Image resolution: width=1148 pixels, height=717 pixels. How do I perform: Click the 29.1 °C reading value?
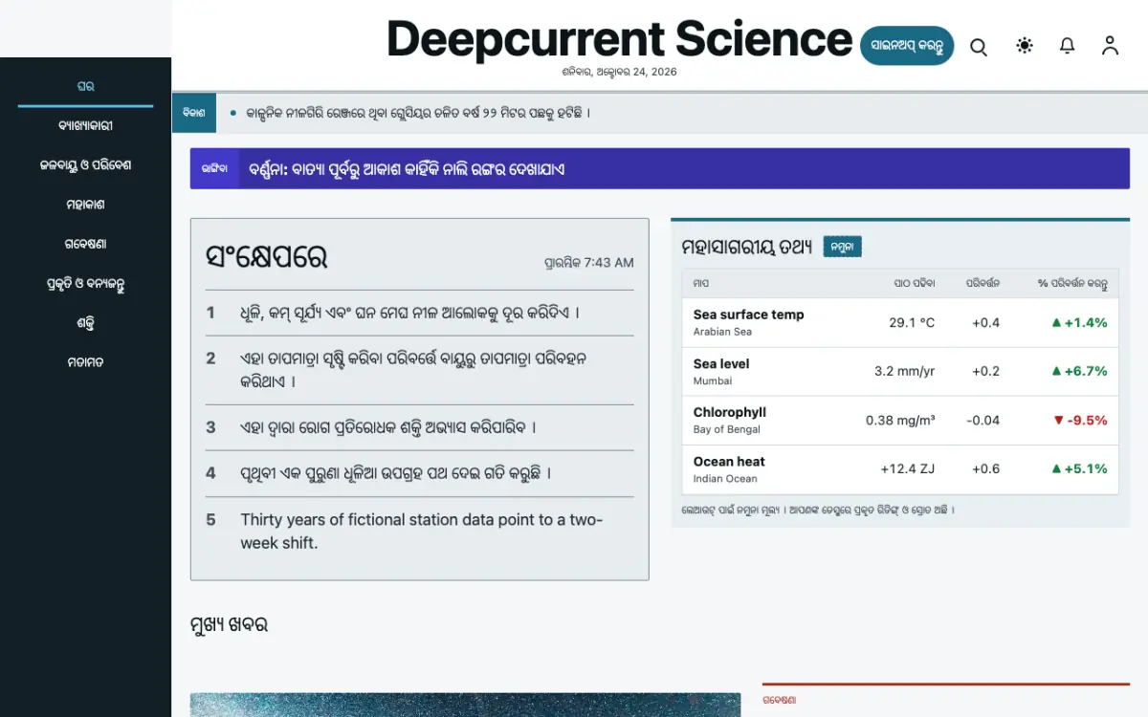click(x=912, y=322)
